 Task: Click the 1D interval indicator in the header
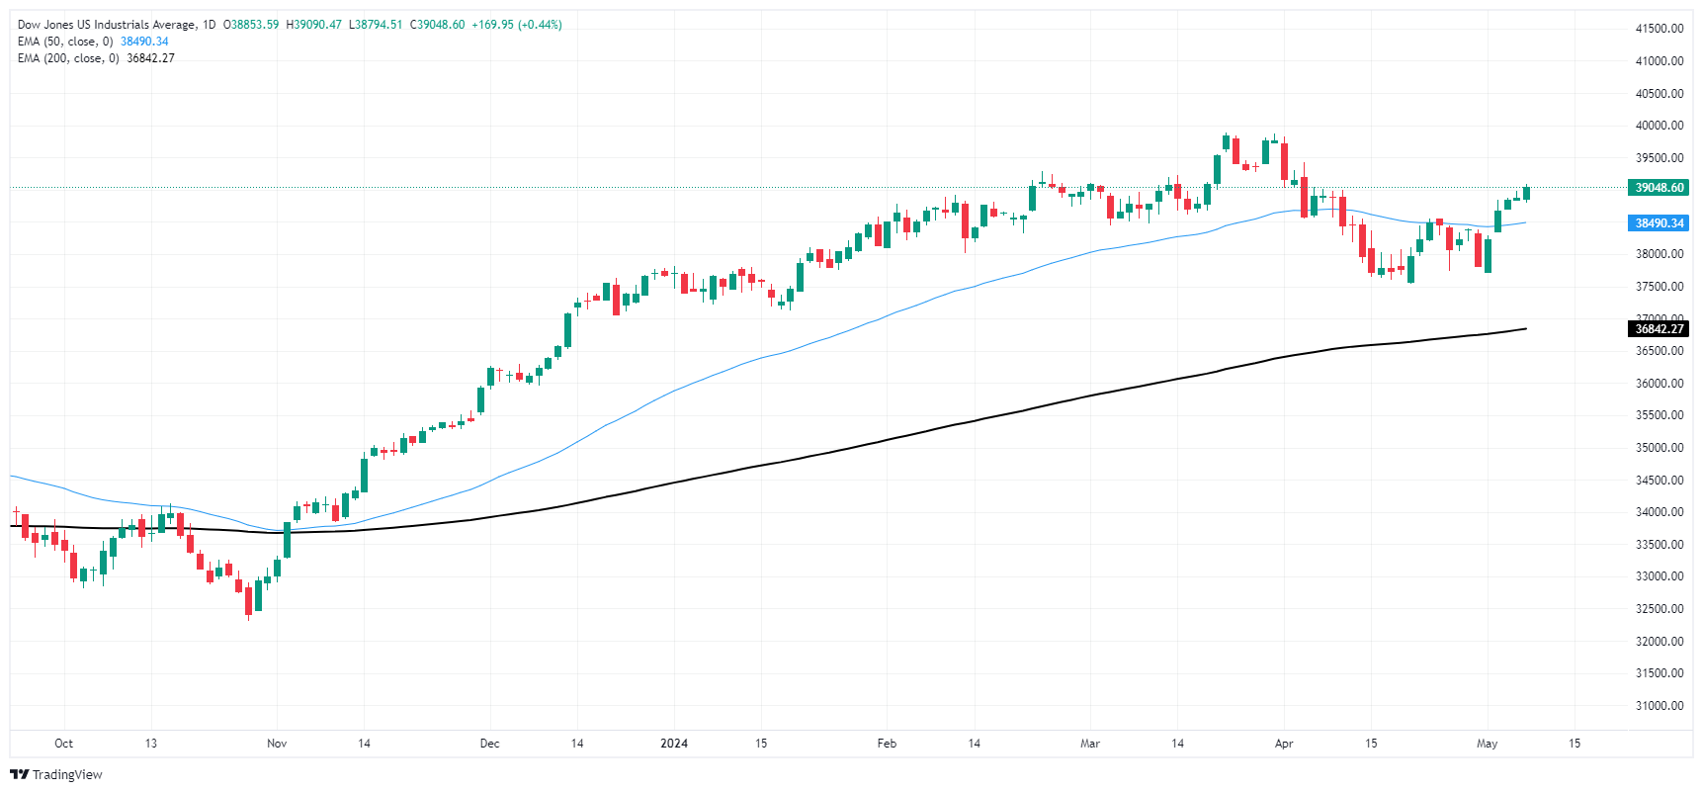209,25
